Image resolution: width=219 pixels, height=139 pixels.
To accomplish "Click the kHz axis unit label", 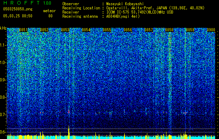I will pyautogui.click(x=3, y=28).
